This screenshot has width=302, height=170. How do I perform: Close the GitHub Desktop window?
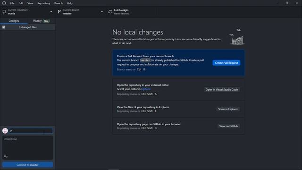tap(297, 3)
